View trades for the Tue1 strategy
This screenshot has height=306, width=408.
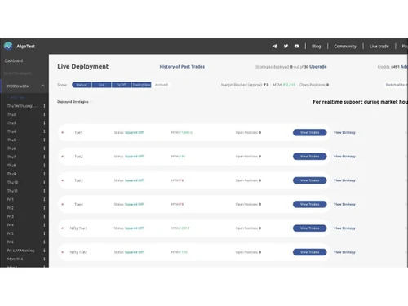[x=310, y=132]
